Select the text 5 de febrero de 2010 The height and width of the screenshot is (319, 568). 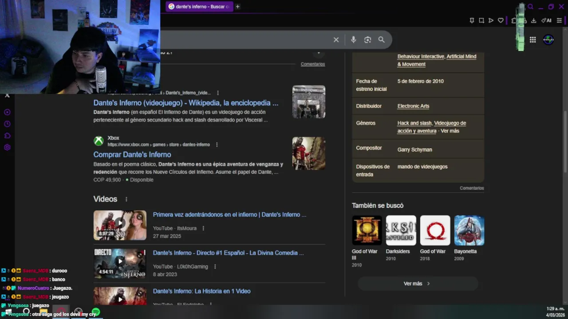[420, 81]
